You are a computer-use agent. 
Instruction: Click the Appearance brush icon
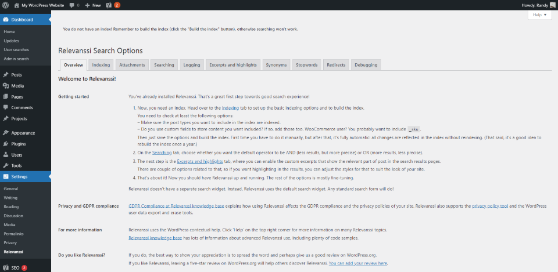pos(6,133)
